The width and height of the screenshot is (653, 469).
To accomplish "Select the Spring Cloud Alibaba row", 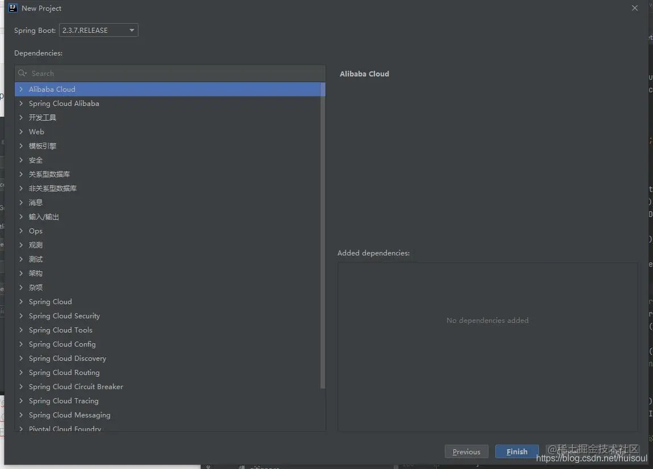I will click(167, 103).
